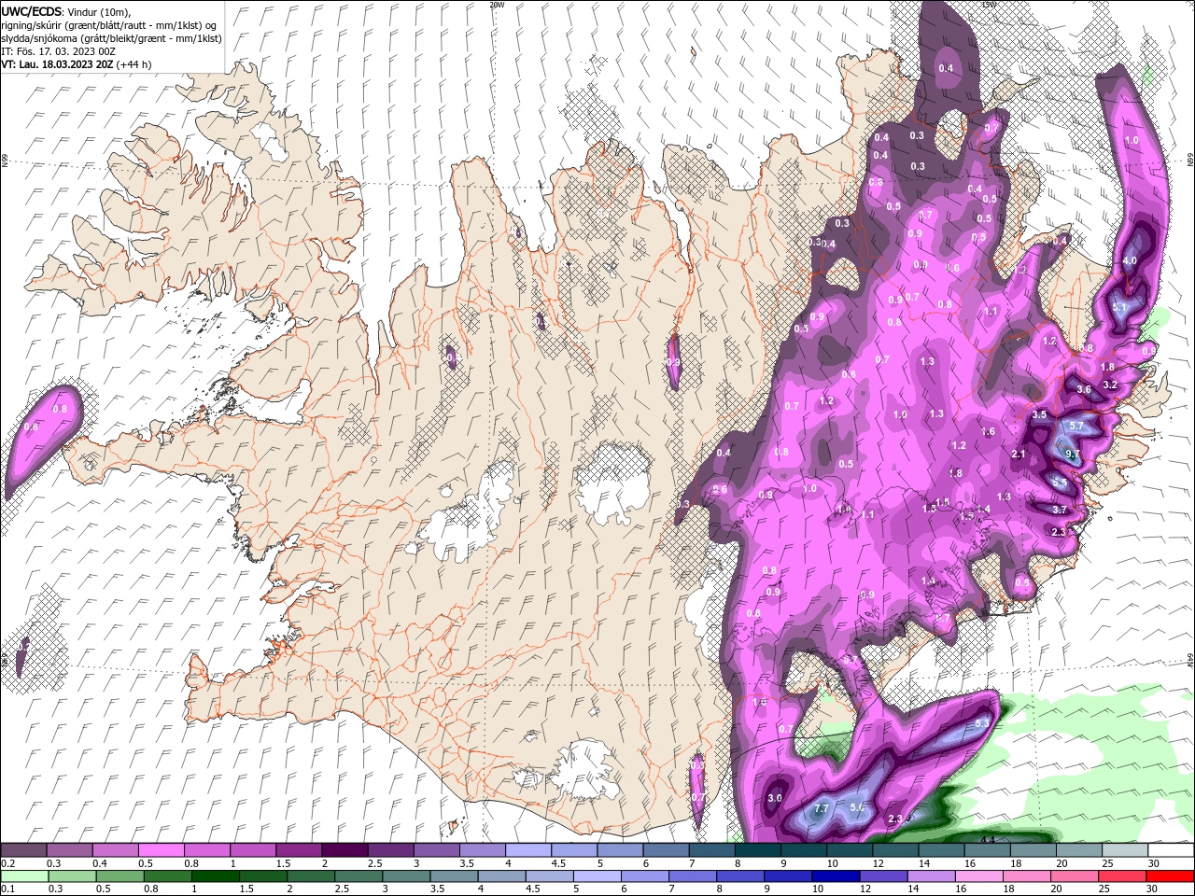The image size is (1195, 896).
Task: Click the '0.1' label in the bottom legend row
Action: coord(7,889)
